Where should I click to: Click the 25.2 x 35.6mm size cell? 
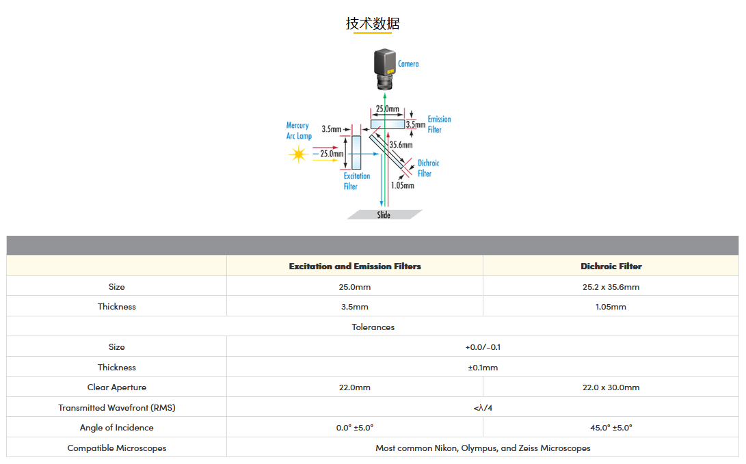[x=611, y=287]
